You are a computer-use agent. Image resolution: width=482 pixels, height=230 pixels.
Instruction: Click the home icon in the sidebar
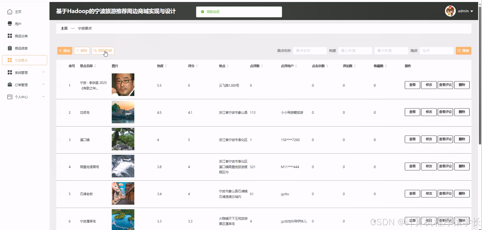[10, 12]
